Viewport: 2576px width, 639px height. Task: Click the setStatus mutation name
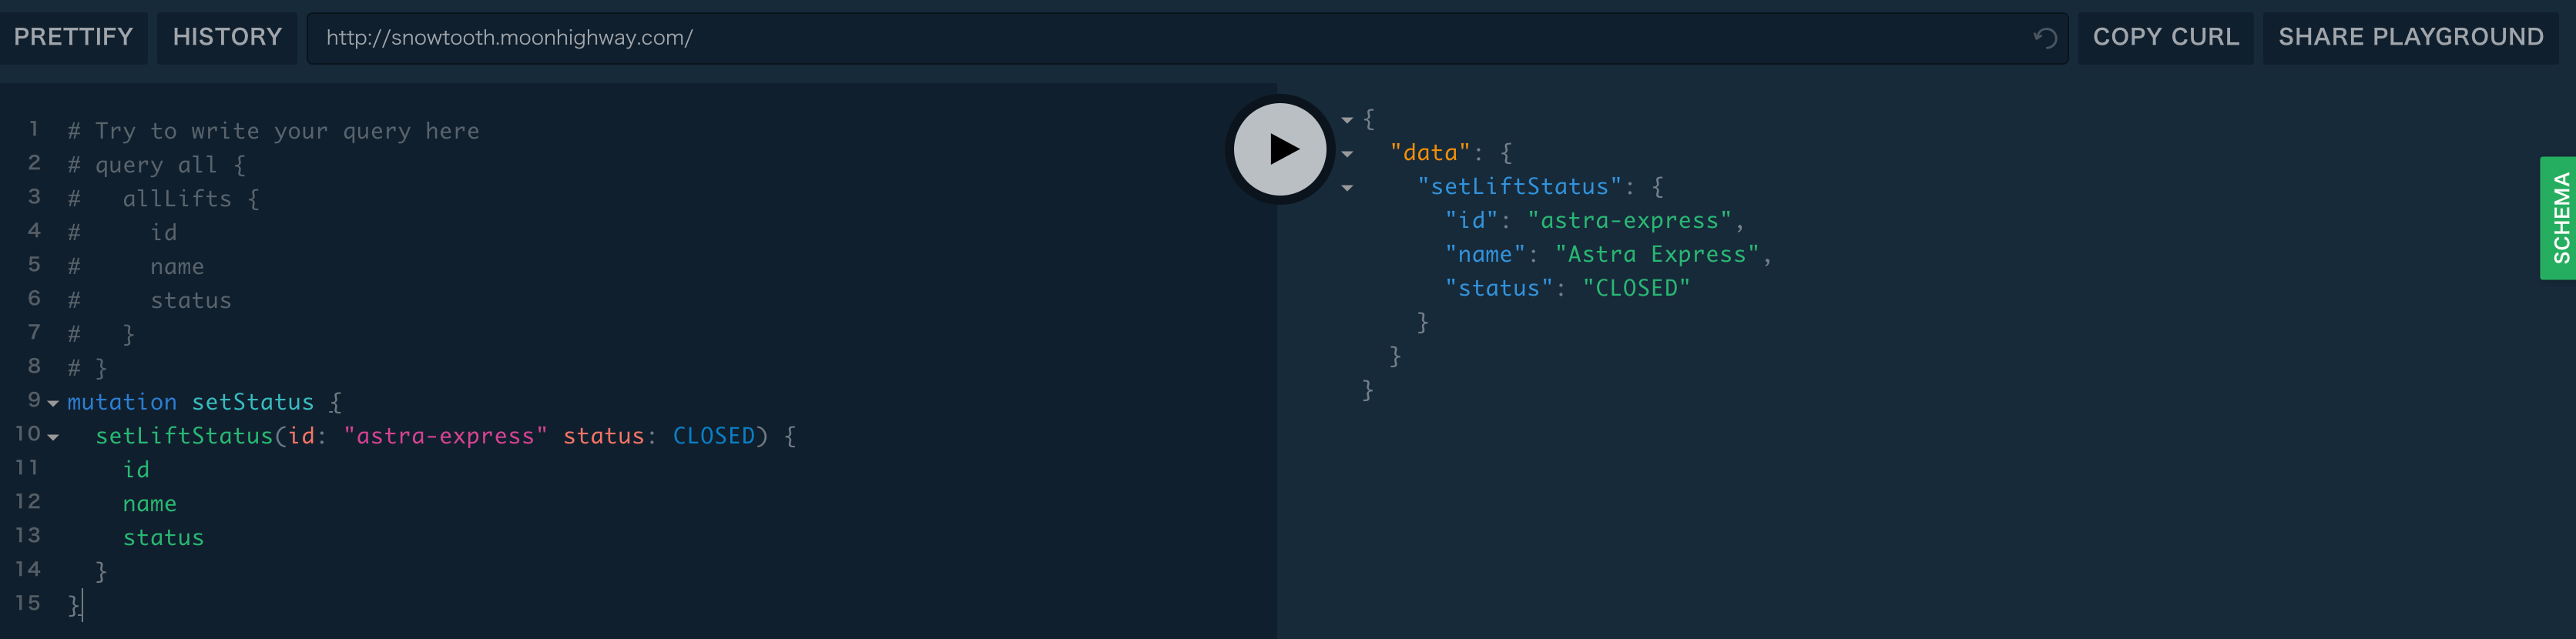pyautogui.click(x=252, y=402)
